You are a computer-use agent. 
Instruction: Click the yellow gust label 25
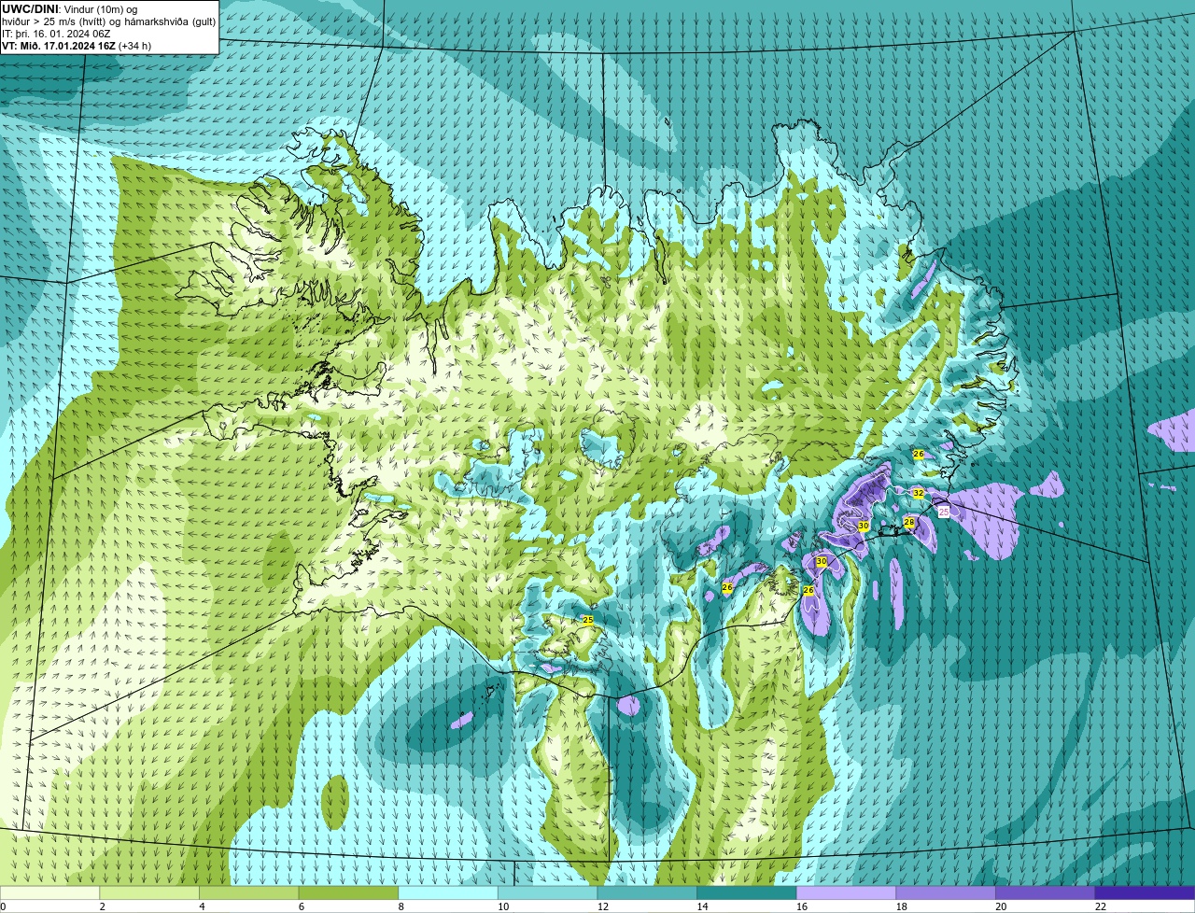pos(588,620)
